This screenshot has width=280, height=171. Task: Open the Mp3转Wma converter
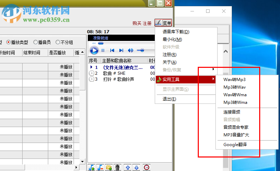click(247, 102)
